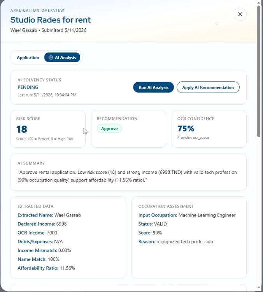Click the vertical scrollbar thumb

tap(259, 72)
